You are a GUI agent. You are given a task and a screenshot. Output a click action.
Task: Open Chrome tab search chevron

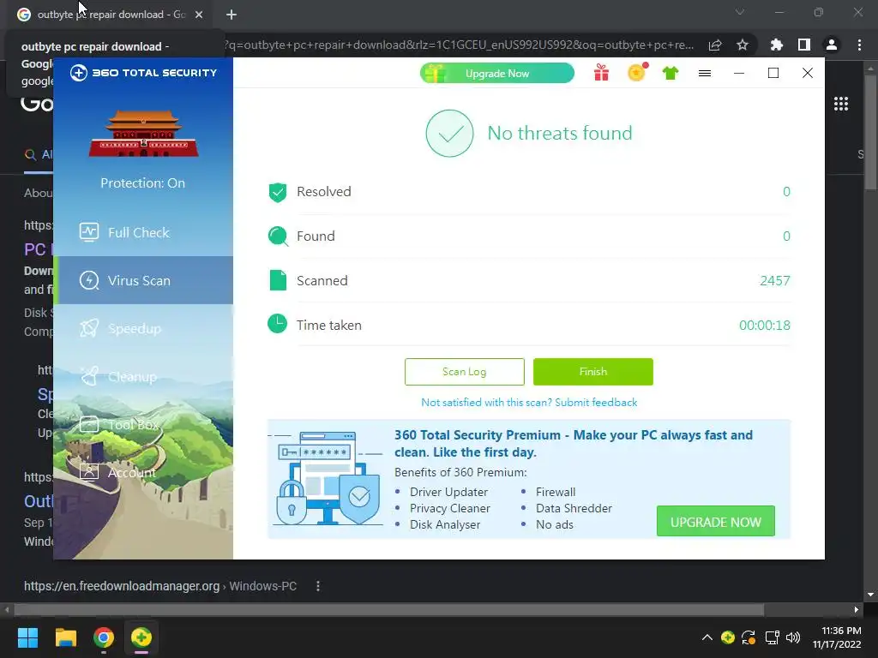740,12
